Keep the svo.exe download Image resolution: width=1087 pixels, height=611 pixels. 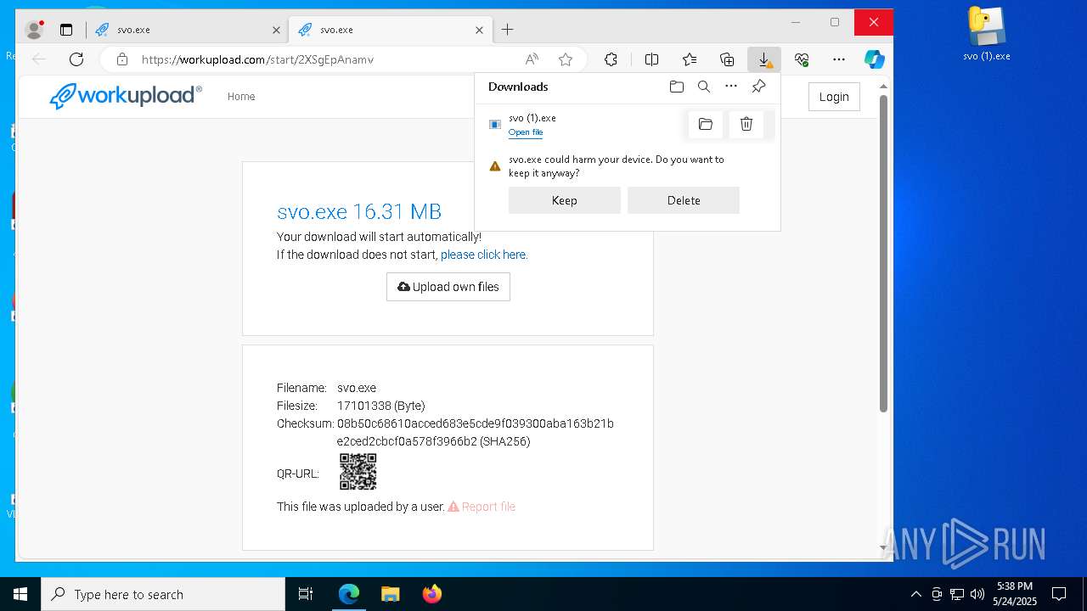[x=565, y=200]
